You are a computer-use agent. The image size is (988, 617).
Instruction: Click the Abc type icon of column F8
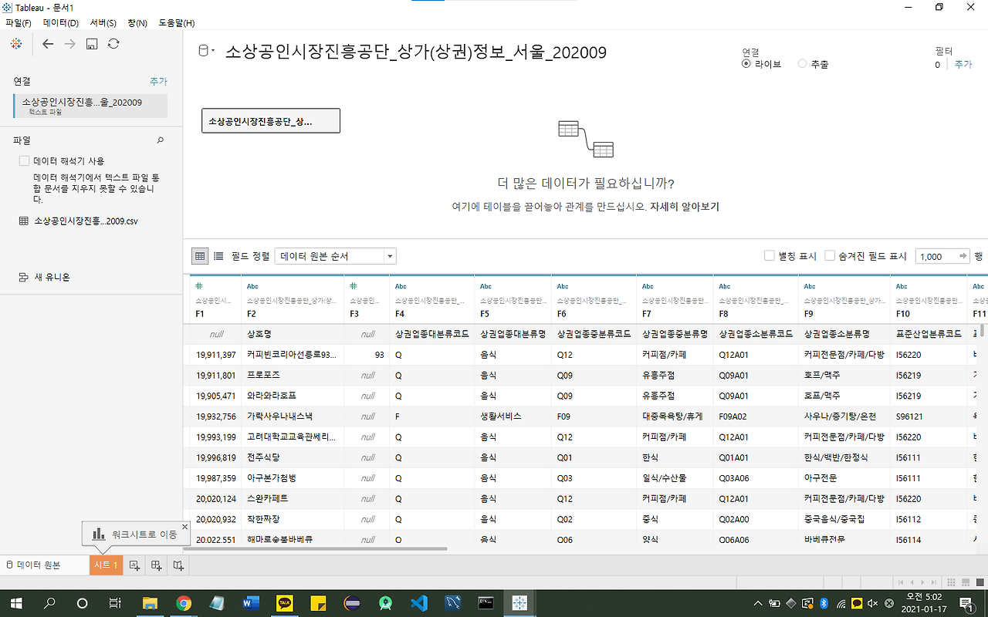pos(725,286)
